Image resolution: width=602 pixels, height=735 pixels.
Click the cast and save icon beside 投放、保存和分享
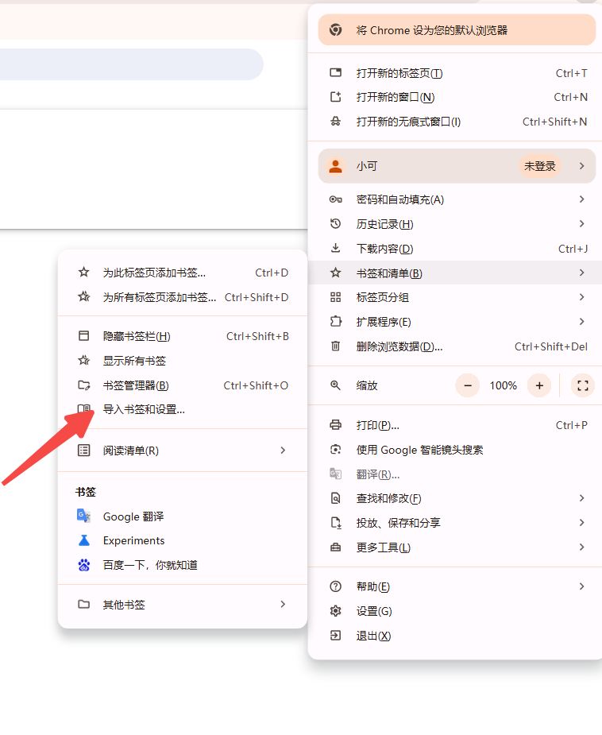coord(335,523)
